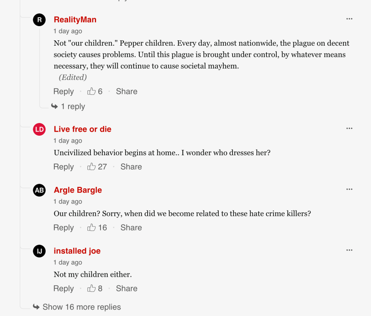Upvote Argle Bargle's comment
This screenshot has height=316, width=371.
(91, 228)
